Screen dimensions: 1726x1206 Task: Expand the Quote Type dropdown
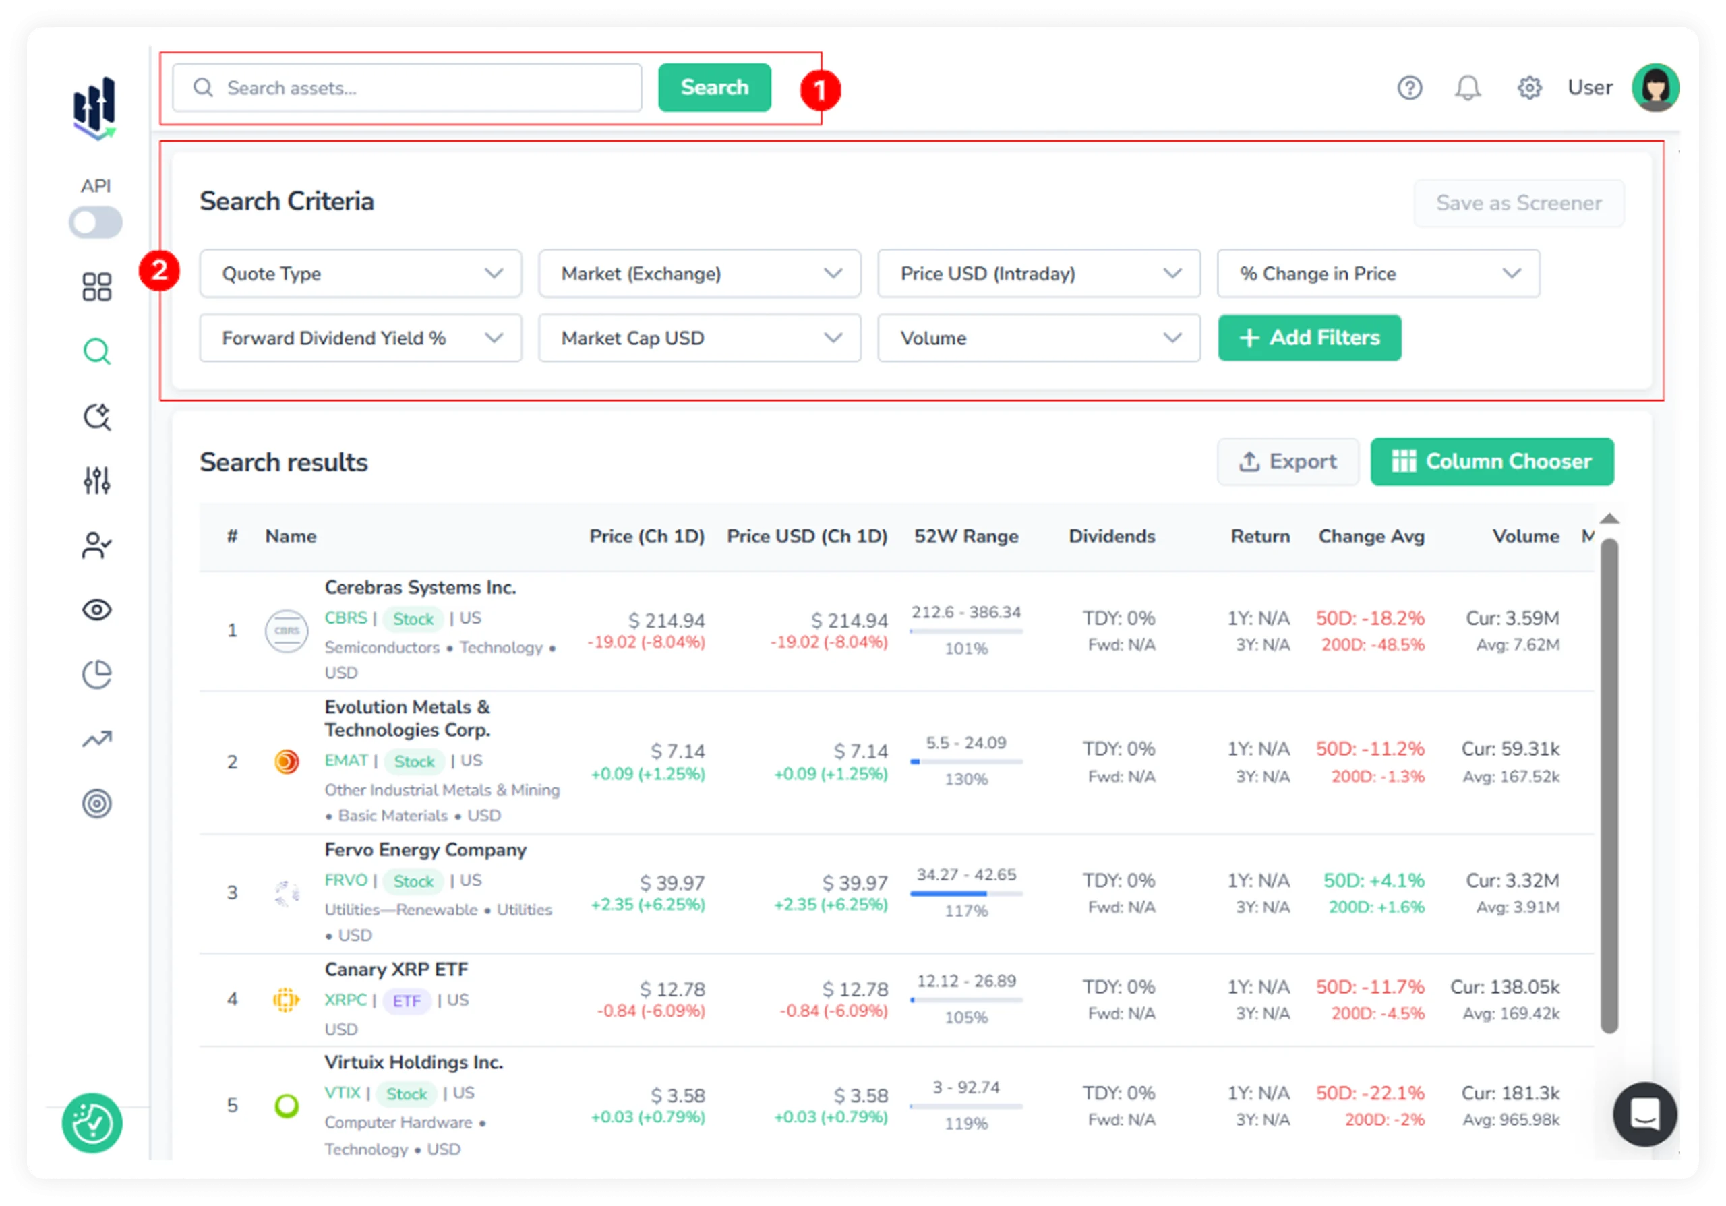point(360,274)
